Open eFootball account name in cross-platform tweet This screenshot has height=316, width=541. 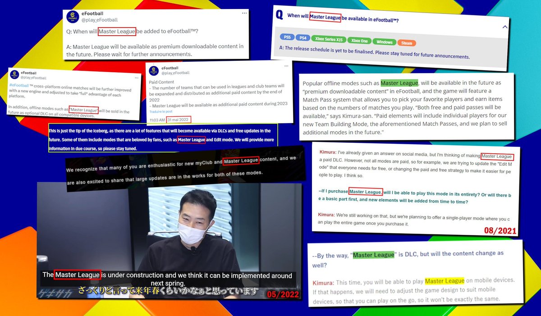click(29, 73)
